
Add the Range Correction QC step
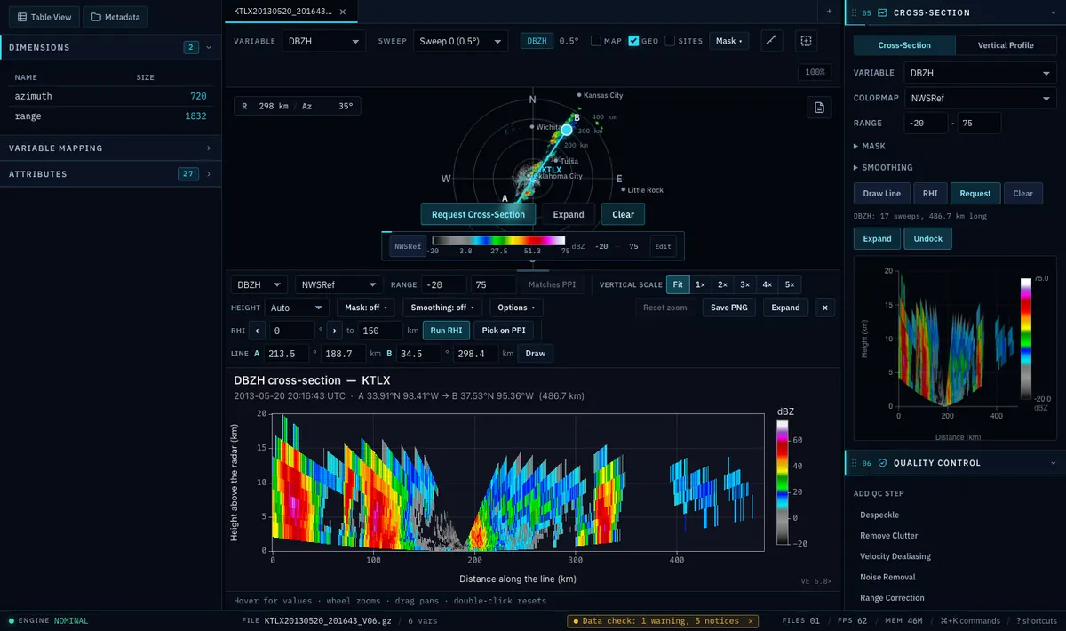click(x=892, y=598)
